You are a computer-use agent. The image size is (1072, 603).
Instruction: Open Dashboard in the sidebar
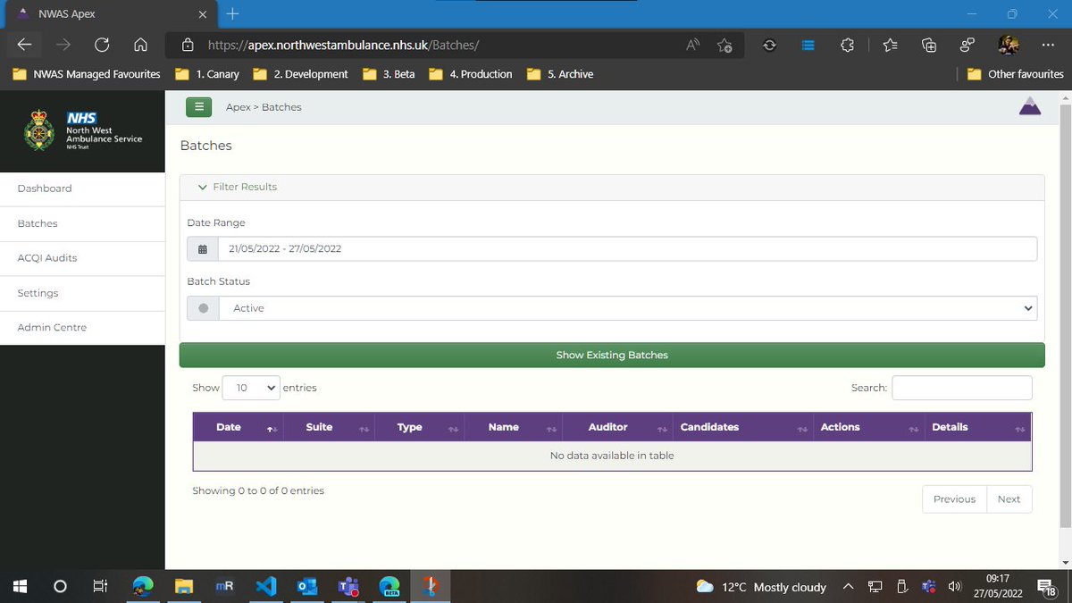point(82,188)
